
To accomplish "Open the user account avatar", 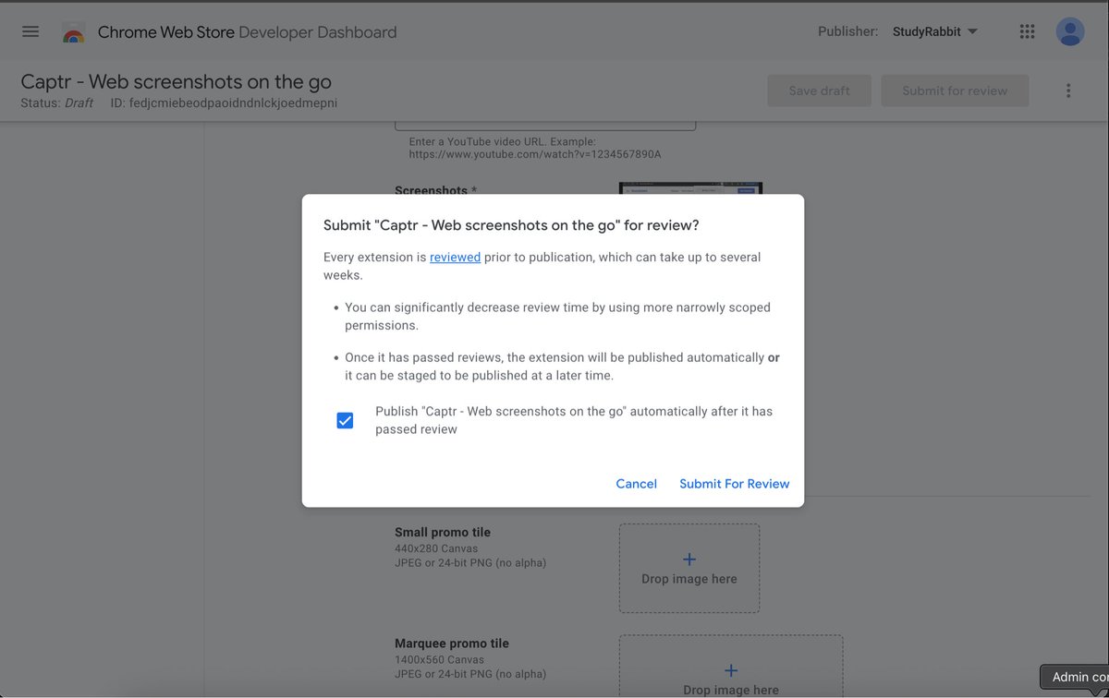I will [1070, 31].
